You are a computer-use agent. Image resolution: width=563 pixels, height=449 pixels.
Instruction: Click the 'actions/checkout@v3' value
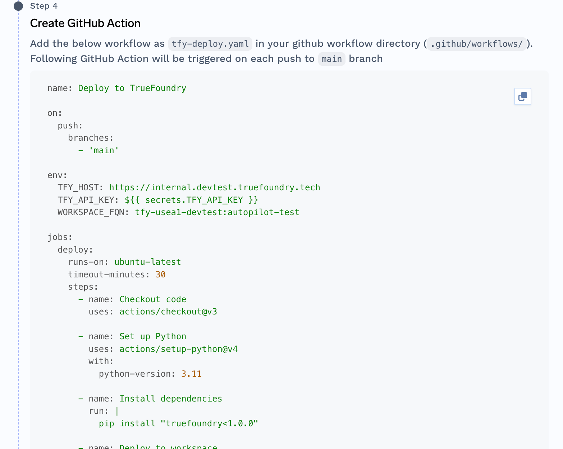(168, 312)
